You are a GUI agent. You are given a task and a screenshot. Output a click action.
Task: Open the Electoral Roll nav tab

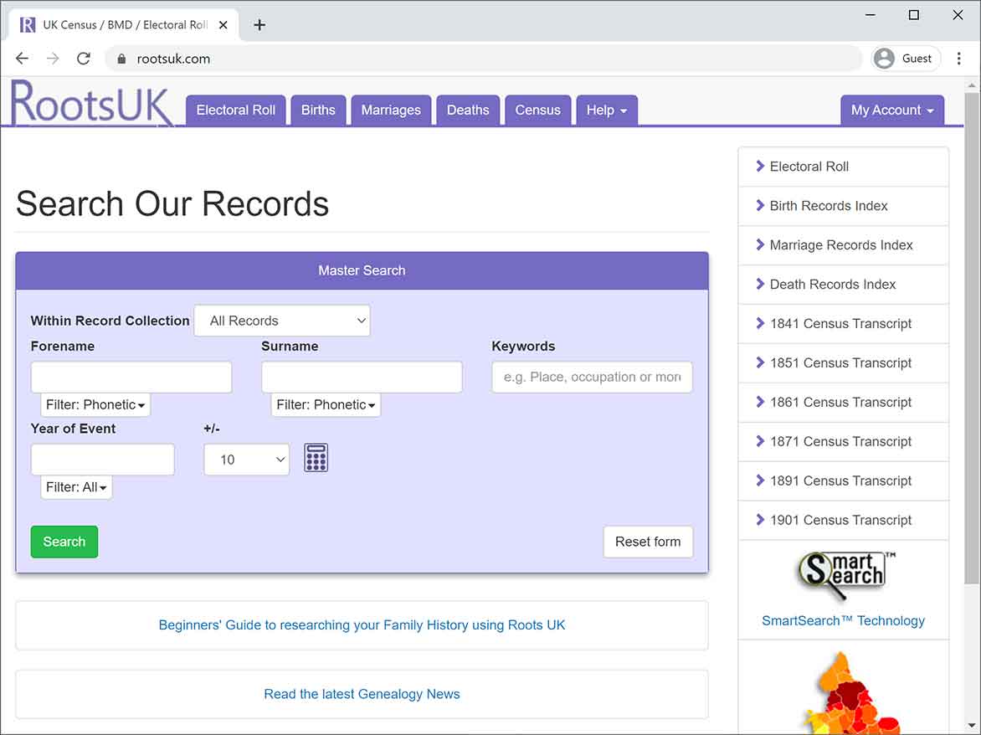click(x=236, y=111)
